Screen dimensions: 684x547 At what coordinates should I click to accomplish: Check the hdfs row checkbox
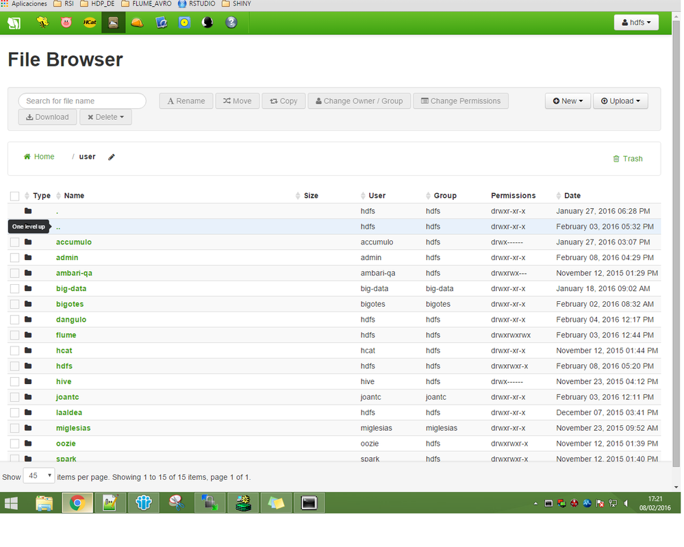click(x=15, y=366)
